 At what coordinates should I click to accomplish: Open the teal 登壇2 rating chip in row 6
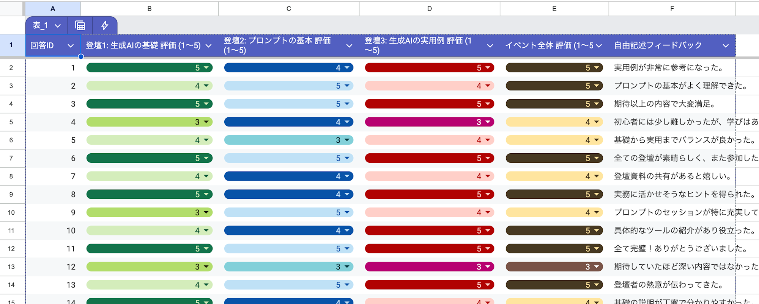288,140
